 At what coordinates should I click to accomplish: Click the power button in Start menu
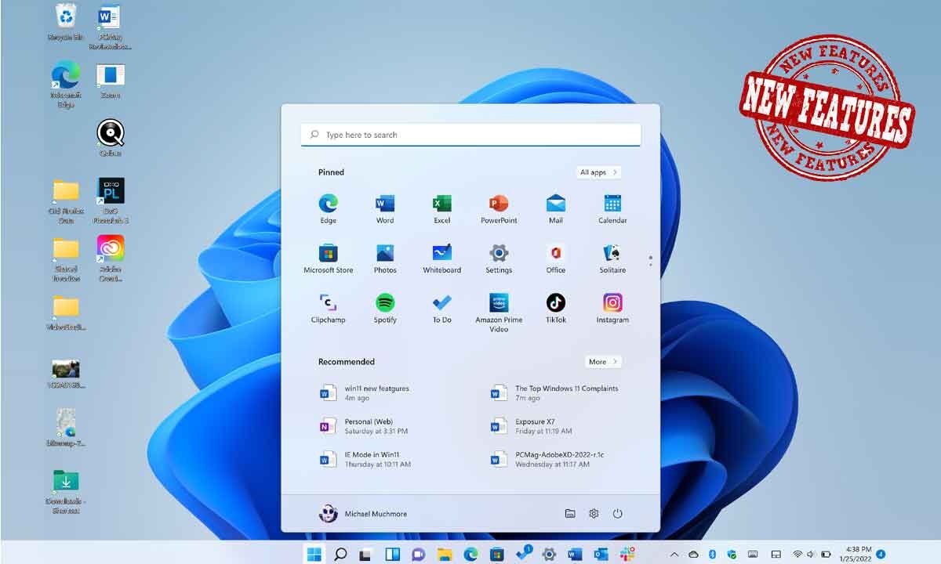coord(617,514)
